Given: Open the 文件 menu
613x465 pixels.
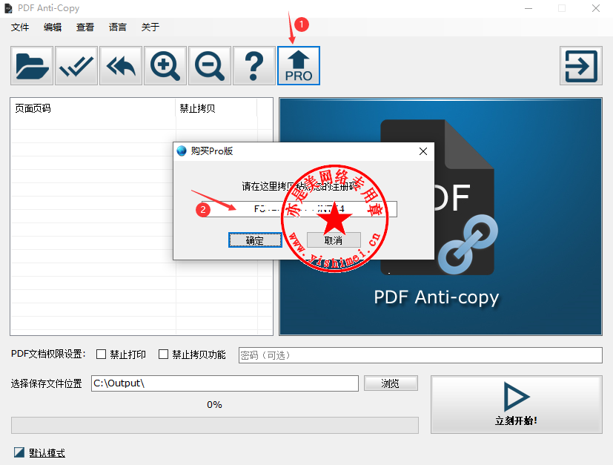Looking at the screenshot, I should [20, 27].
